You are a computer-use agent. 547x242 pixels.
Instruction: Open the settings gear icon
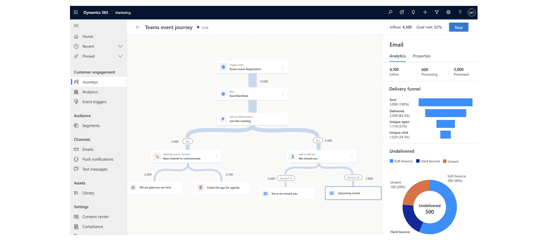tap(448, 12)
